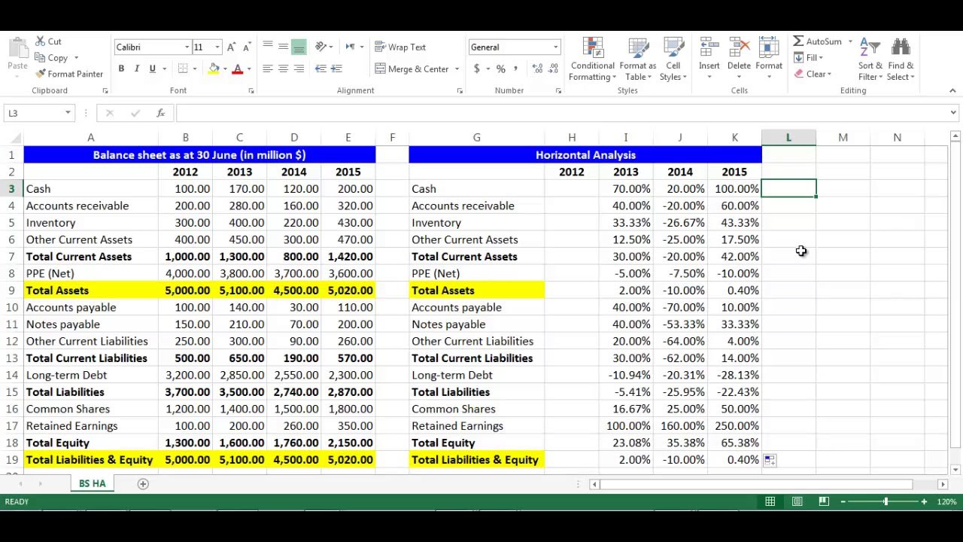Viewport: 963px width, 542px height.
Task: Click the Copy button
Action: click(51, 58)
